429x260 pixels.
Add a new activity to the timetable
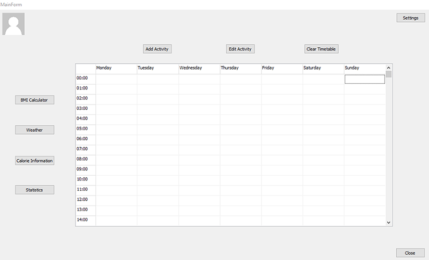coord(157,49)
